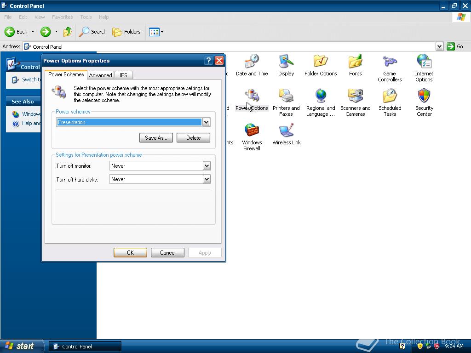
Task: Open the Internet Options icon
Action: pyautogui.click(x=424, y=68)
